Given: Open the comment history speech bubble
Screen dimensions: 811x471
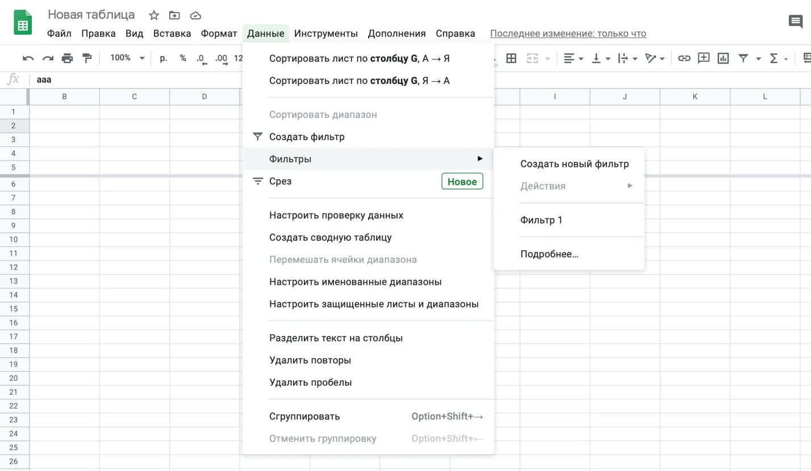Looking at the screenshot, I should point(795,22).
